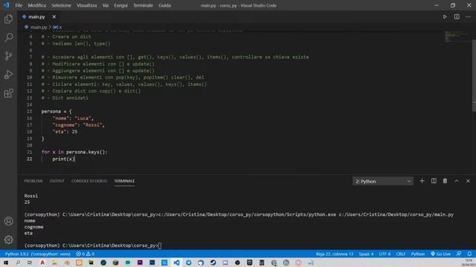Viewport: 476px width, 267px height.
Task: Change encoding via UTF-8 status item
Action: click(x=385, y=254)
